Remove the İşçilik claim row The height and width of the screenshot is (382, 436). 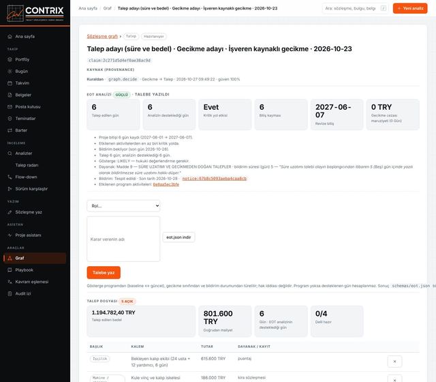[394, 362]
